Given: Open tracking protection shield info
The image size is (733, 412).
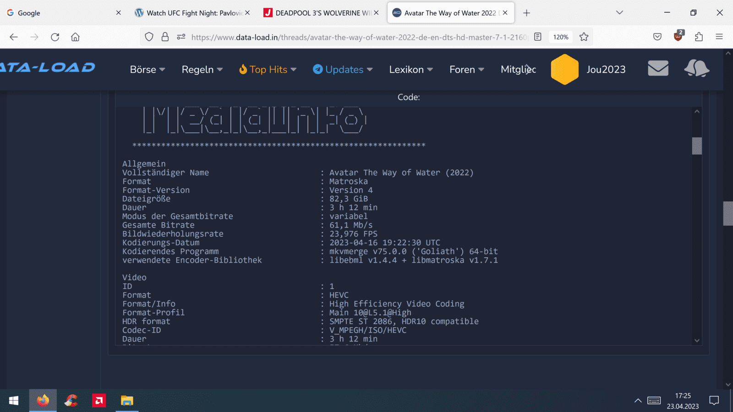Looking at the screenshot, I should [x=149, y=37].
